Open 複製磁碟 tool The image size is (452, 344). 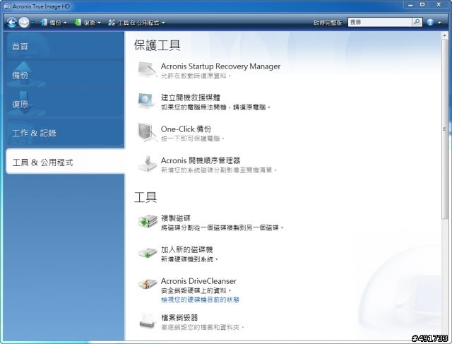[176, 218]
